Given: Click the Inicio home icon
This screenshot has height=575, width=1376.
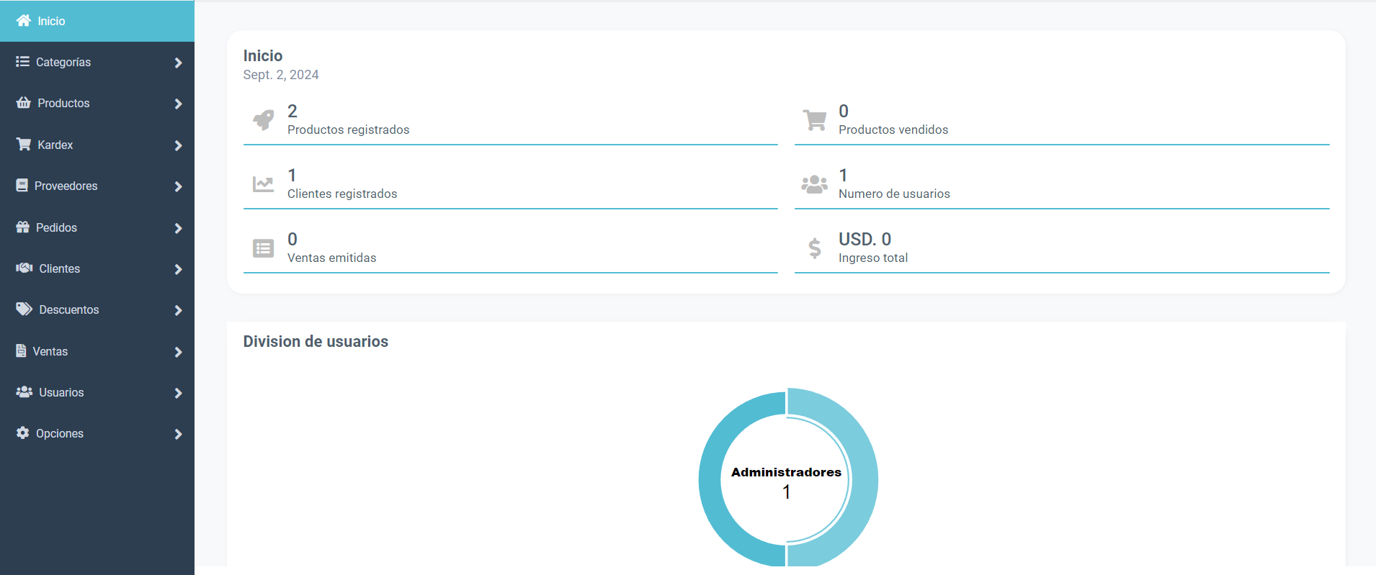Looking at the screenshot, I should point(23,20).
